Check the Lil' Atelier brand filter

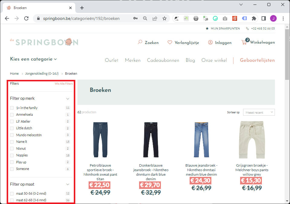tap(12, 121)
